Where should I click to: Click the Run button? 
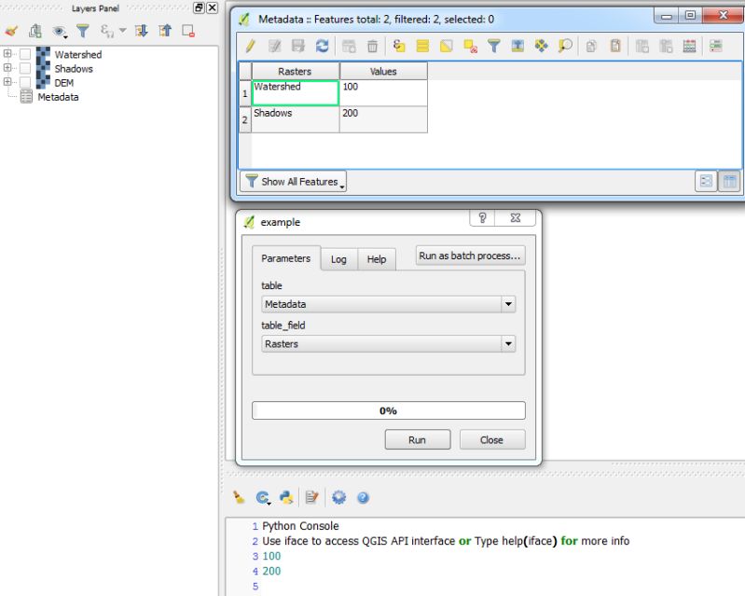[417, 439]
